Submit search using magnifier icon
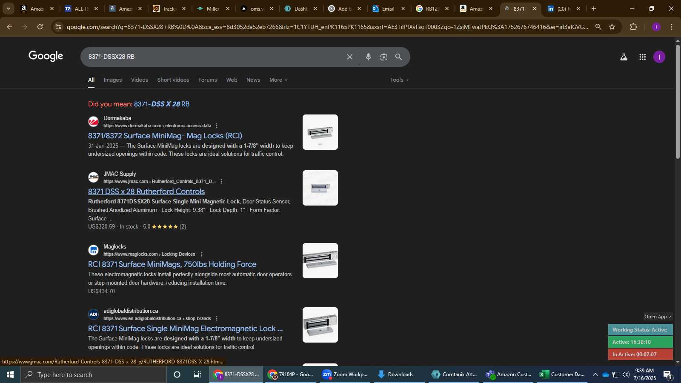The image size is (681, 383). pos(399,57)
